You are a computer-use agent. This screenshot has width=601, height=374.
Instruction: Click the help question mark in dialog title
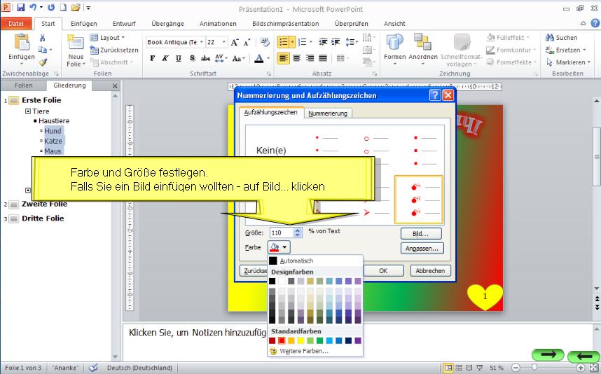[x=435, y=95]
